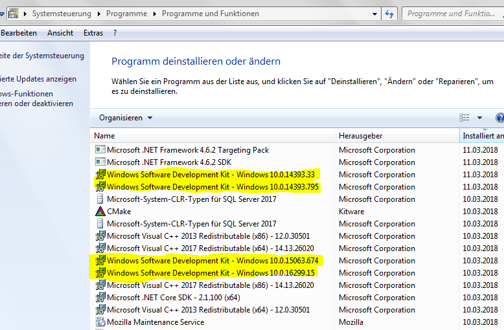Click icon of Visual C++ 2017 Redistributable (x86)
This screenshot has width=504, height=330.
coord(100,285)
